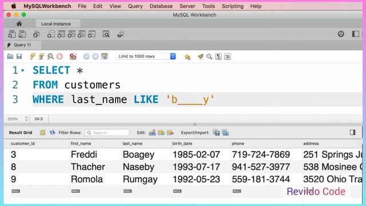Open the View menu
The image size is (366, 206).
pos(115,6)
